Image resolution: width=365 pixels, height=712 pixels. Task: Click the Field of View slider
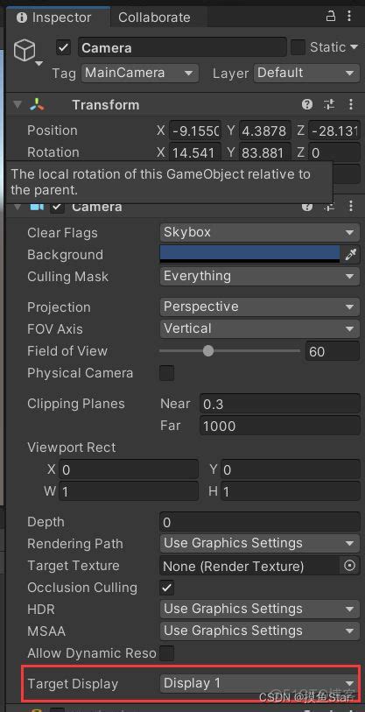(x=229, y=351)
